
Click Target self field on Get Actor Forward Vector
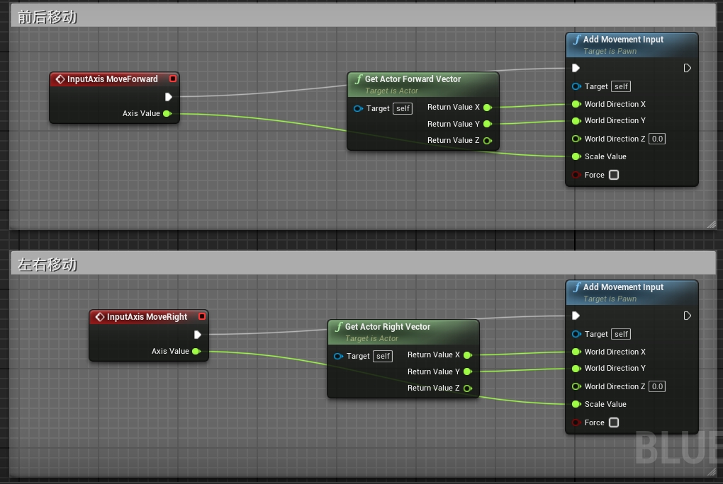403,108
